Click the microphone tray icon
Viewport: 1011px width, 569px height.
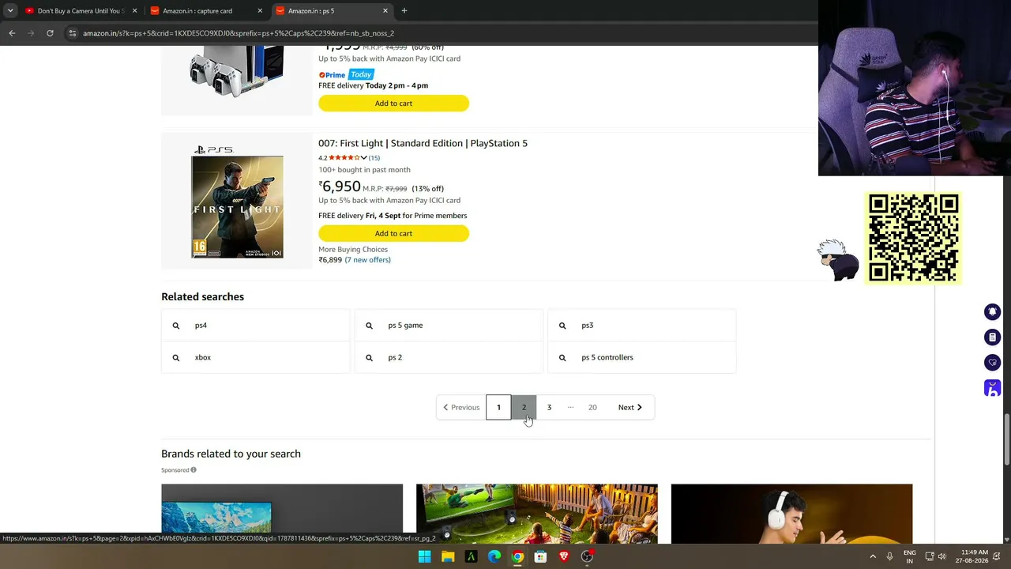coord(890,556)
